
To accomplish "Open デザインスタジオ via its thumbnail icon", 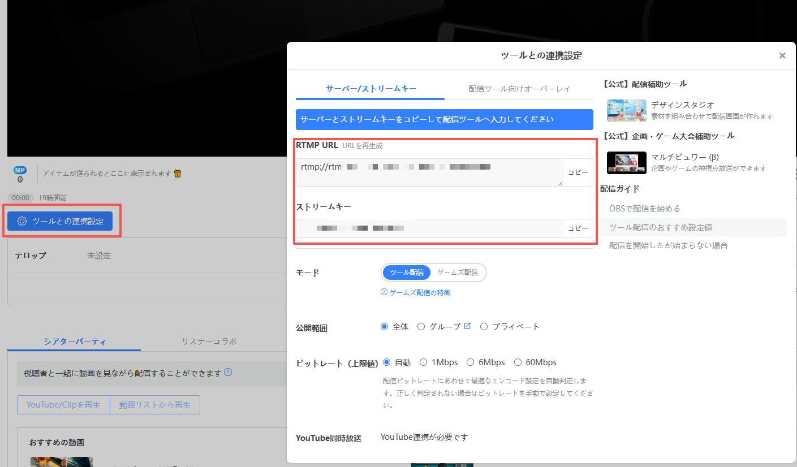I will coord(628,111).
